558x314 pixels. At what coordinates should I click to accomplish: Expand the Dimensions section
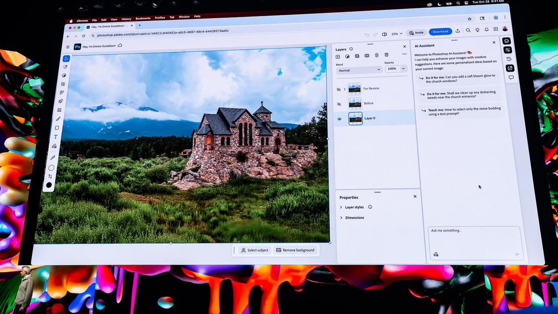(341, 218)
